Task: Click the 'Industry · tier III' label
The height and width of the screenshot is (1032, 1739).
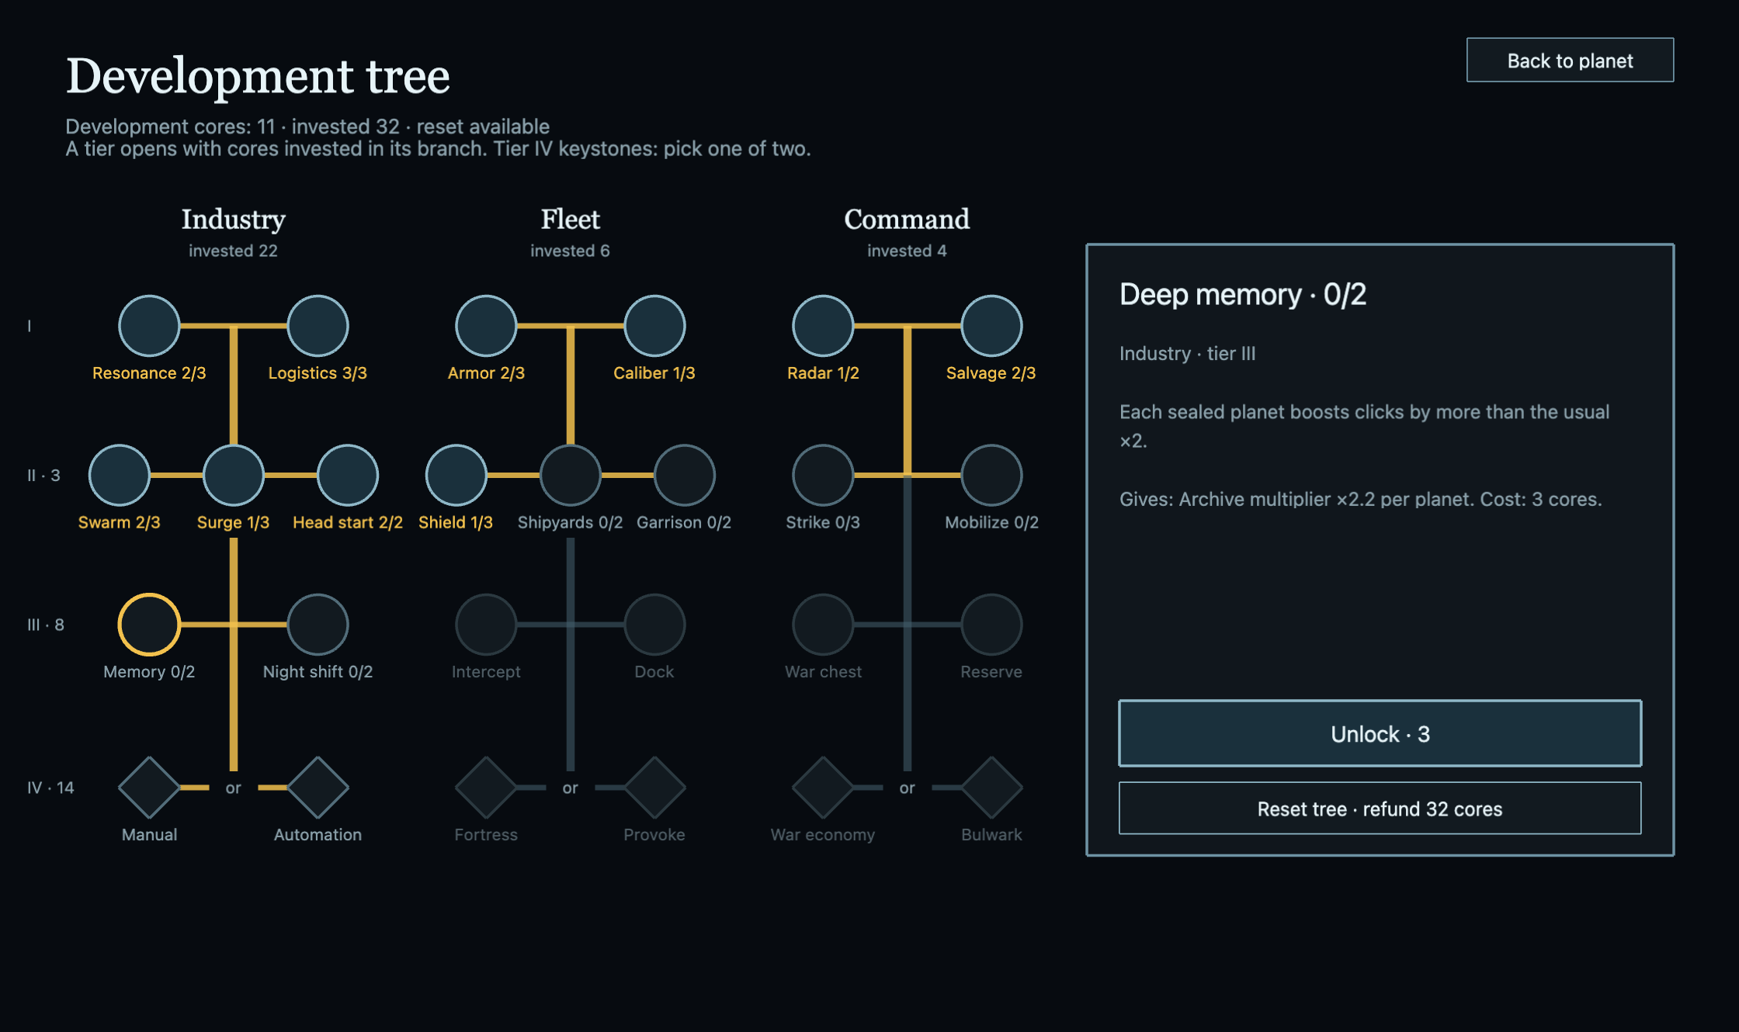Action: click(x=1187, y=354)
